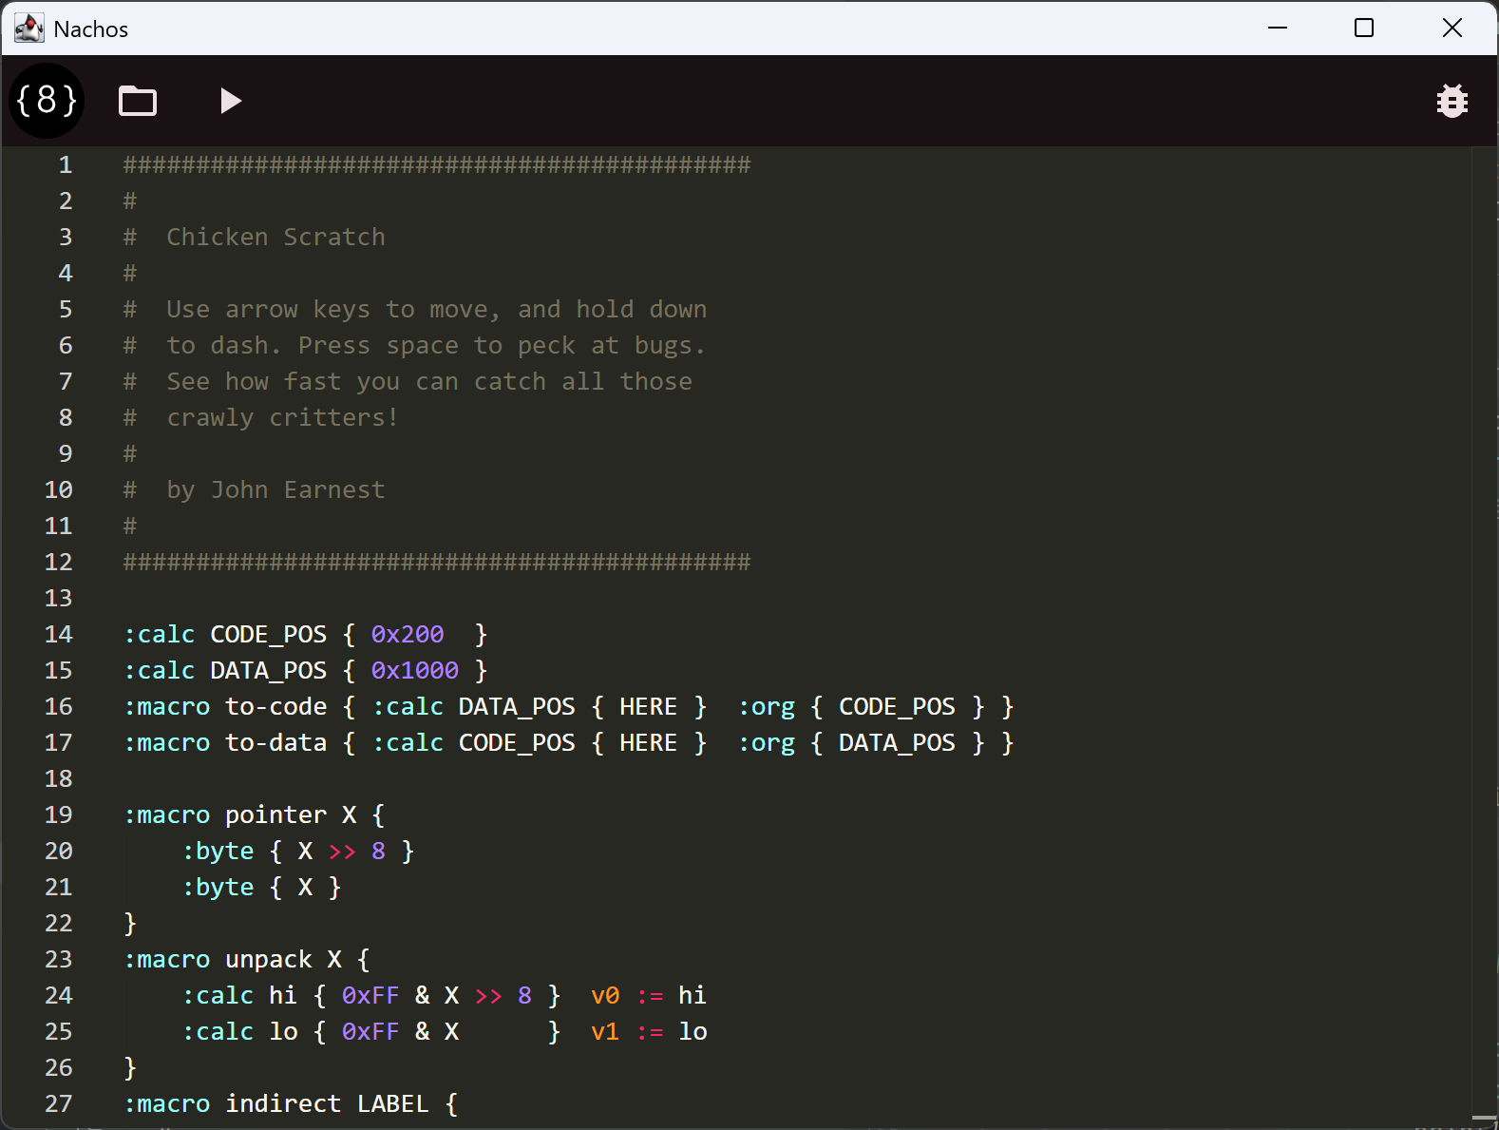This screenshot has width=1499, height=1130.
Task: Open a file with the folder icon
Action: tap(138, 101)
